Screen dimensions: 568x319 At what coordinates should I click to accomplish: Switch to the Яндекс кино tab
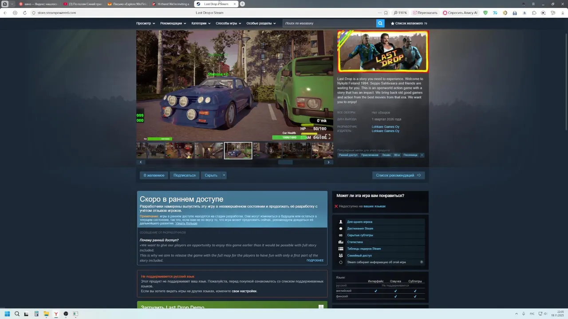pyautogui.click(x=38, y=4)
